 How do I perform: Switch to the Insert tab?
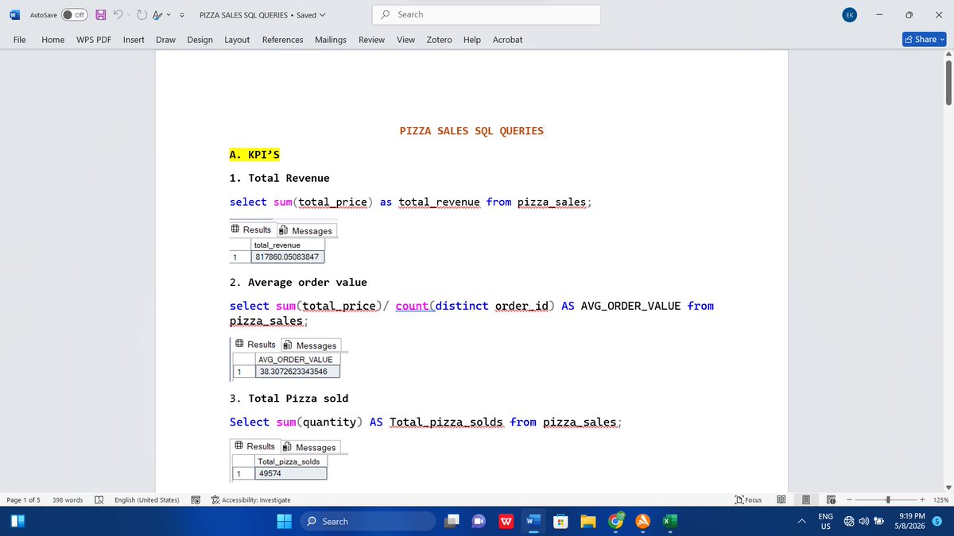(x=134, y=40)
